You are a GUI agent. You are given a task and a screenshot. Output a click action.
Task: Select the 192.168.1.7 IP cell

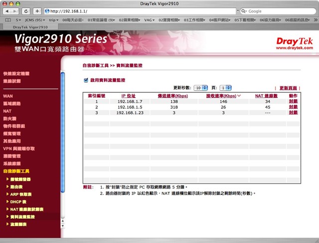click(x=130, y=101)
